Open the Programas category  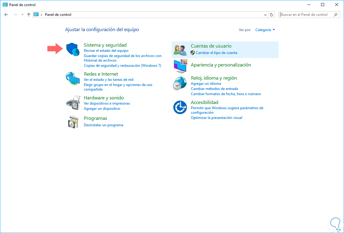point(95,118)
